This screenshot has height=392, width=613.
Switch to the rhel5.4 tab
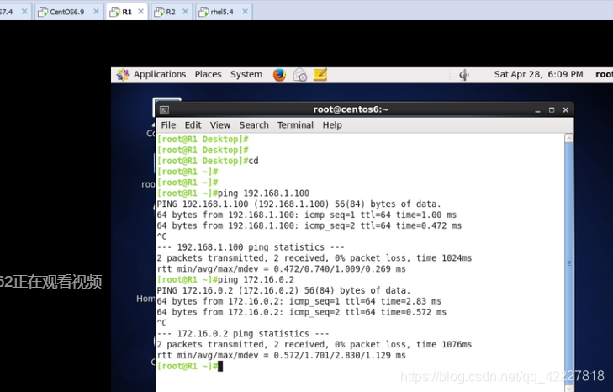[x=222, y=12]
